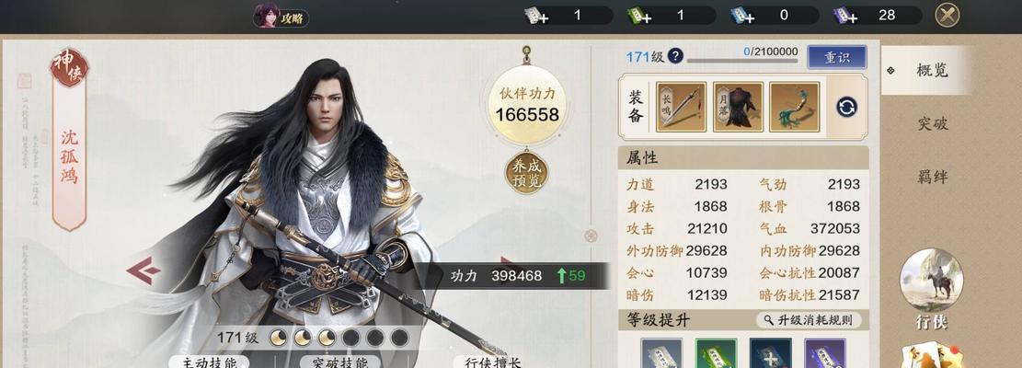Click the circular equipment swap icon

pos(846,107)
